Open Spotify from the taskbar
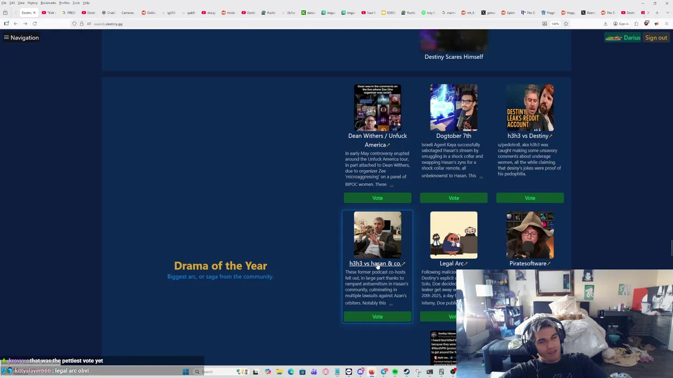Image resolution: width=673 pixels, height=378 pixels. (395, 372)
